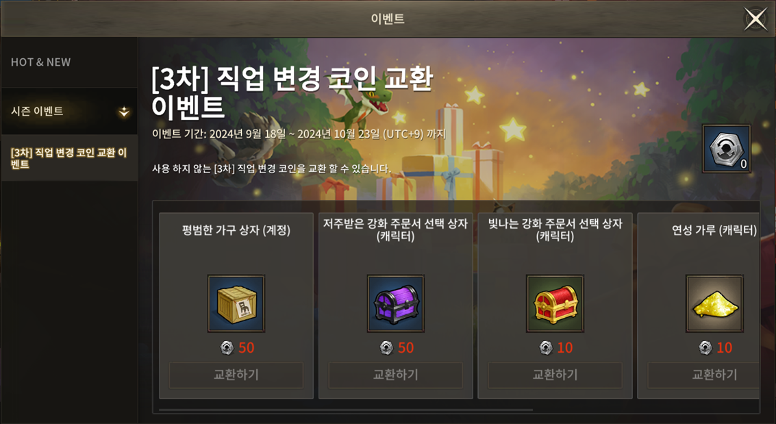This screenshot has height=424, width=776.
Task: Click coin icon beside alchemy powder price 10
Action: click(705, 348)
